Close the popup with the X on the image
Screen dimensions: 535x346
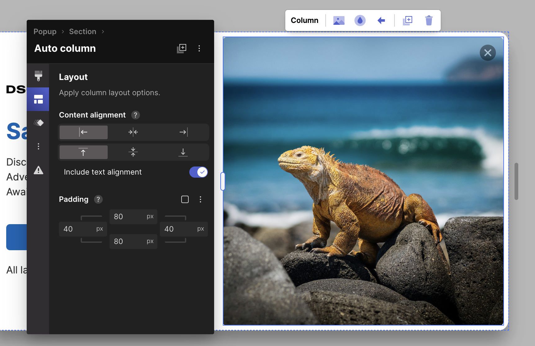click(488, 53)
